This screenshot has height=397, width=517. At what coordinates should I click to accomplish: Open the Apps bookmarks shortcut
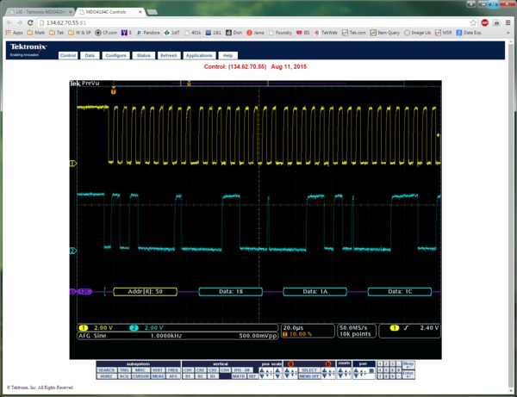pyautogui.click(x=14, y=33)
